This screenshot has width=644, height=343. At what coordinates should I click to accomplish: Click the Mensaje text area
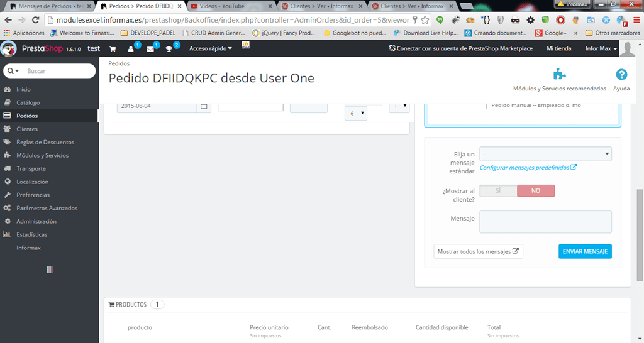pos(545,222)
